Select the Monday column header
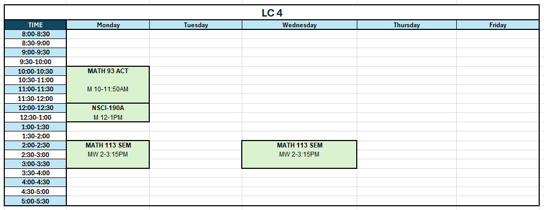The height and width of the screenshot is (210, 544). pos(108,25)
